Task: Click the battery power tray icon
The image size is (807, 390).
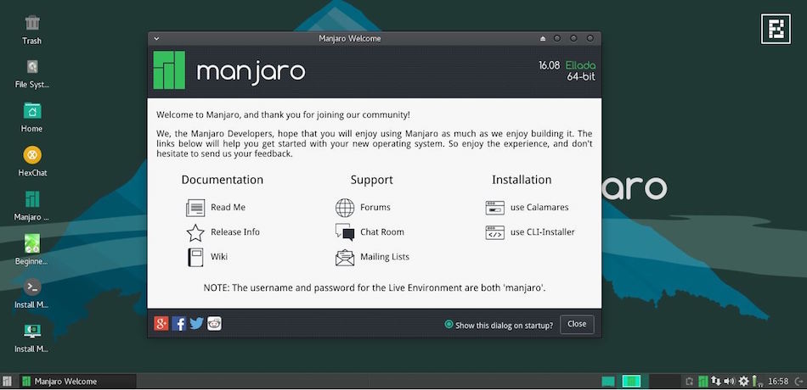Action: (755, 381)
